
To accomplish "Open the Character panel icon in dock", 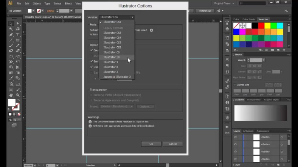I will pos(227,59).
